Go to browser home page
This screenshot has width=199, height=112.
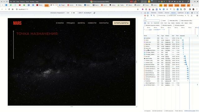pyautogui.click(x=12, y=9)
